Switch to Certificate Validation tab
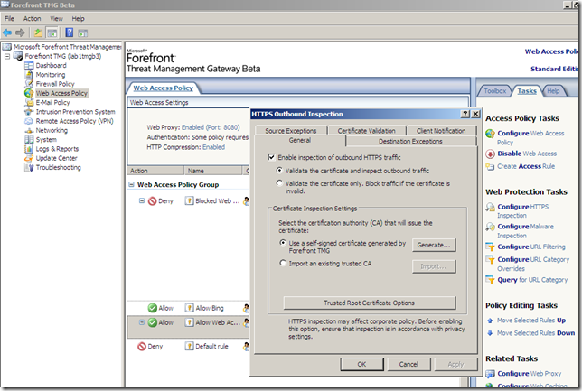 coord(366,131)
